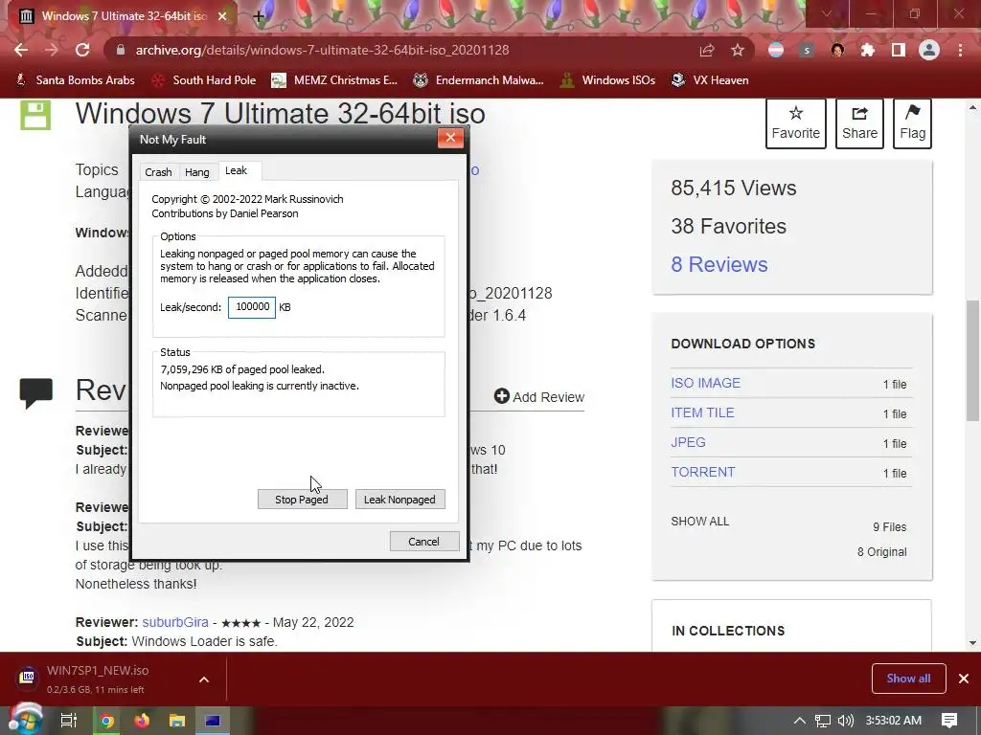Click Cancel in the Not My Fault dialog
The image size is (981, 735).
coord(424,542)
